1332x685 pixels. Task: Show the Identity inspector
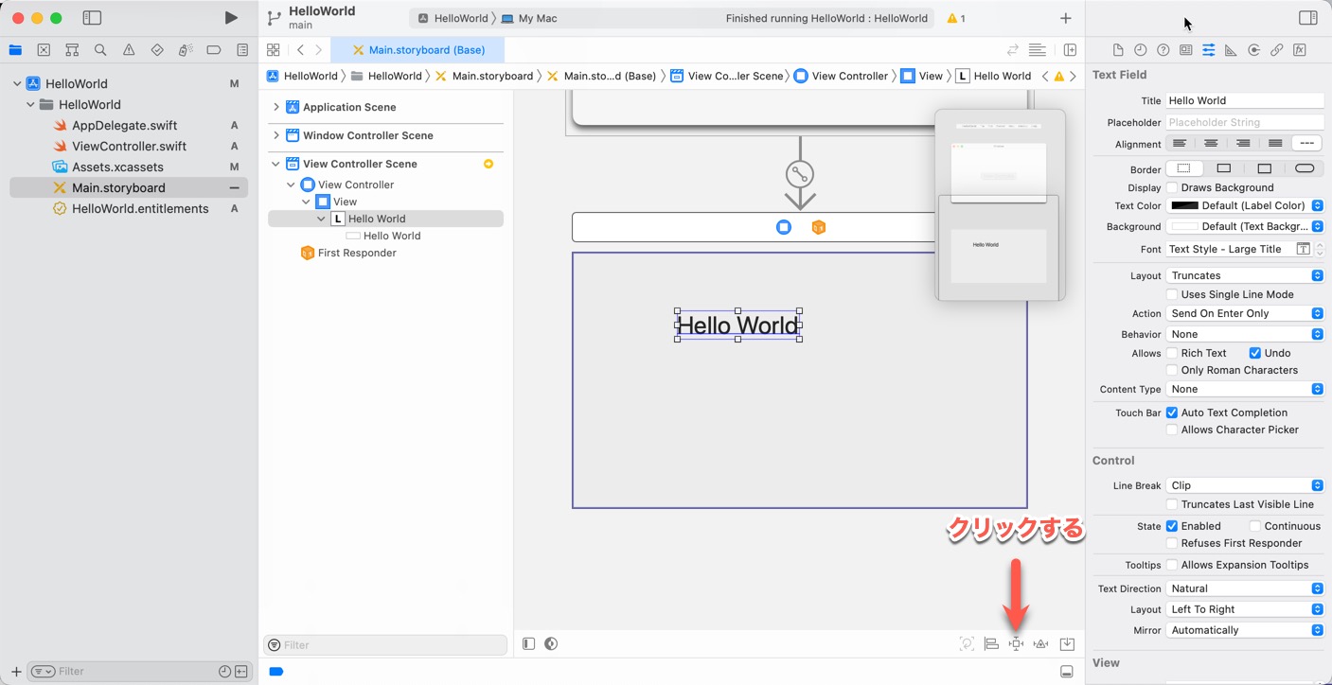click(1186, 50)
